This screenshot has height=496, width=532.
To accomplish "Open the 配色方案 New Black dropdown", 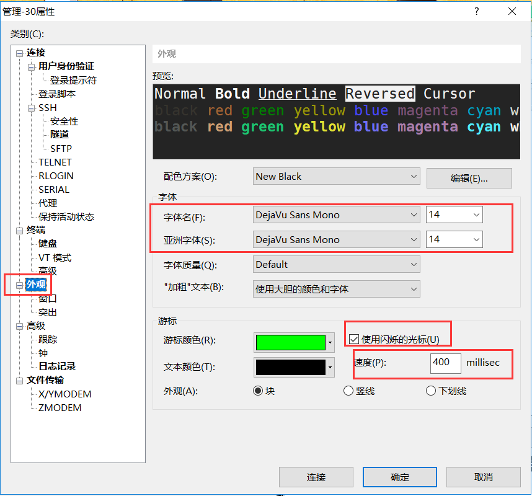I will click(x=337, y=177).
